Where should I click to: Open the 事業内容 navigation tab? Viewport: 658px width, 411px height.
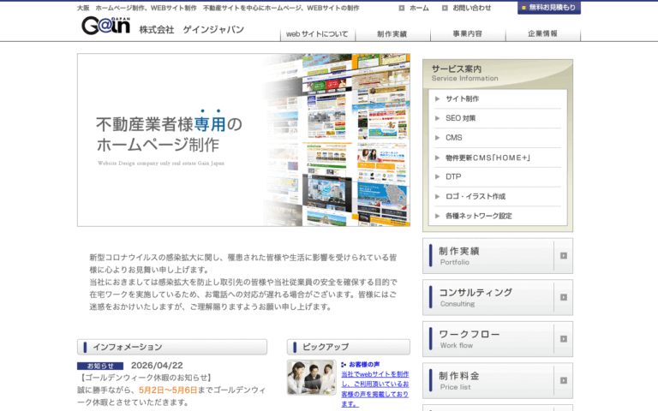pyautogui.click(x=468, y=34)
